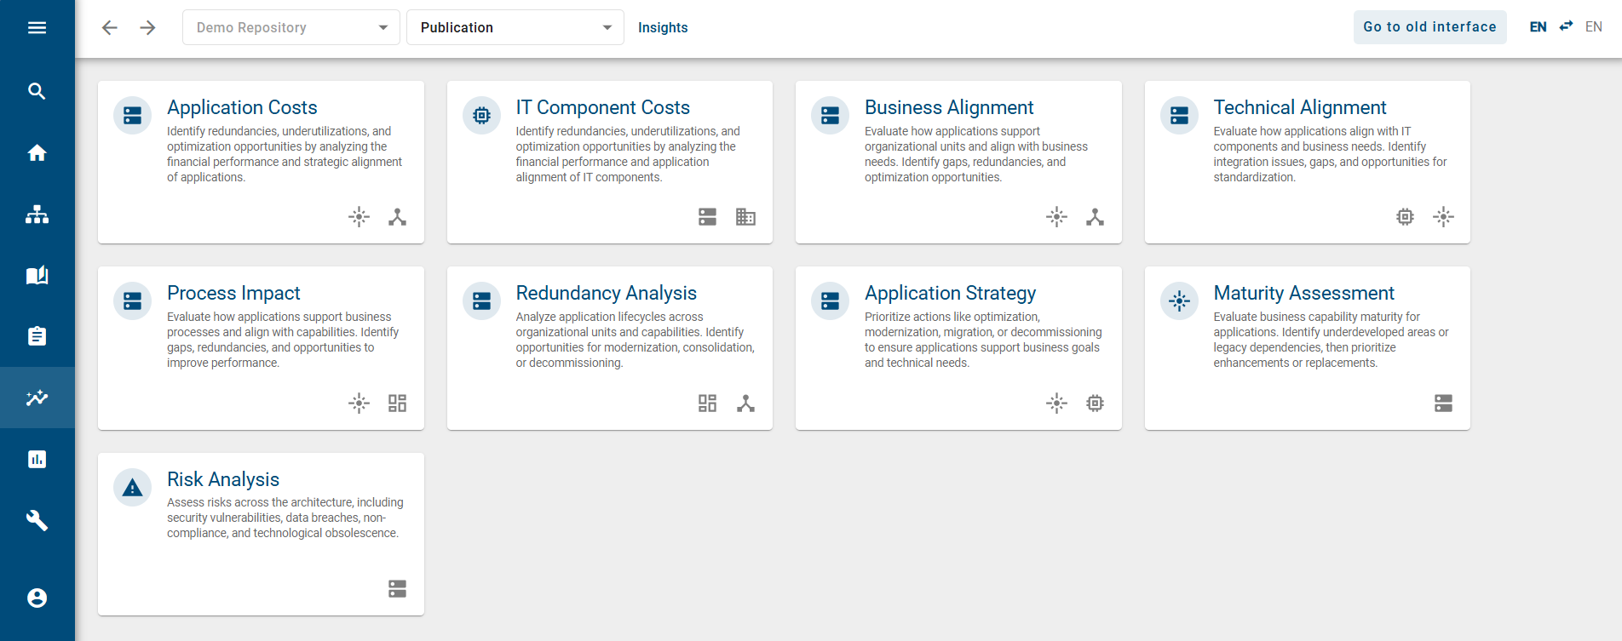Click building icon on IT Component Costs card
The height and width of the screenshot is (641, 1622).
[x=746, y=217]
